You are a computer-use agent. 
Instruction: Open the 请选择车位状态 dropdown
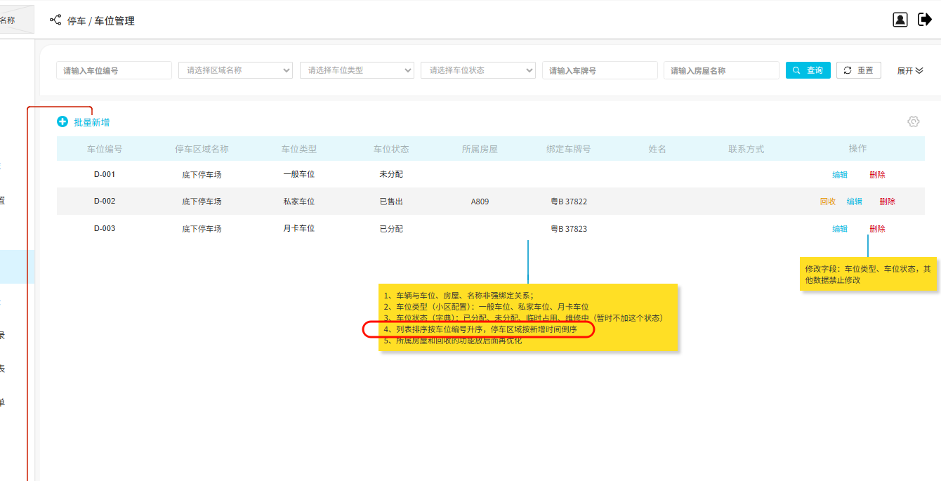coord(478,70)
